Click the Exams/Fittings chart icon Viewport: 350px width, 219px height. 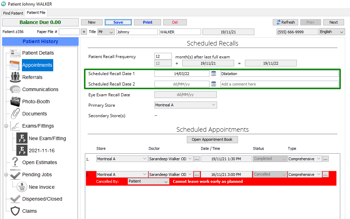15,126
